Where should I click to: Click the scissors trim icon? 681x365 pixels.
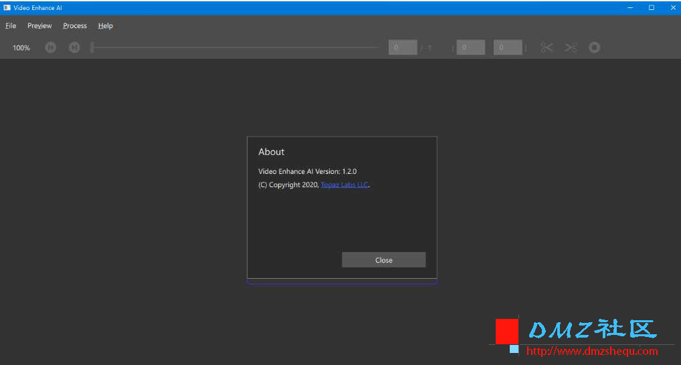click(x=547, y=47)
